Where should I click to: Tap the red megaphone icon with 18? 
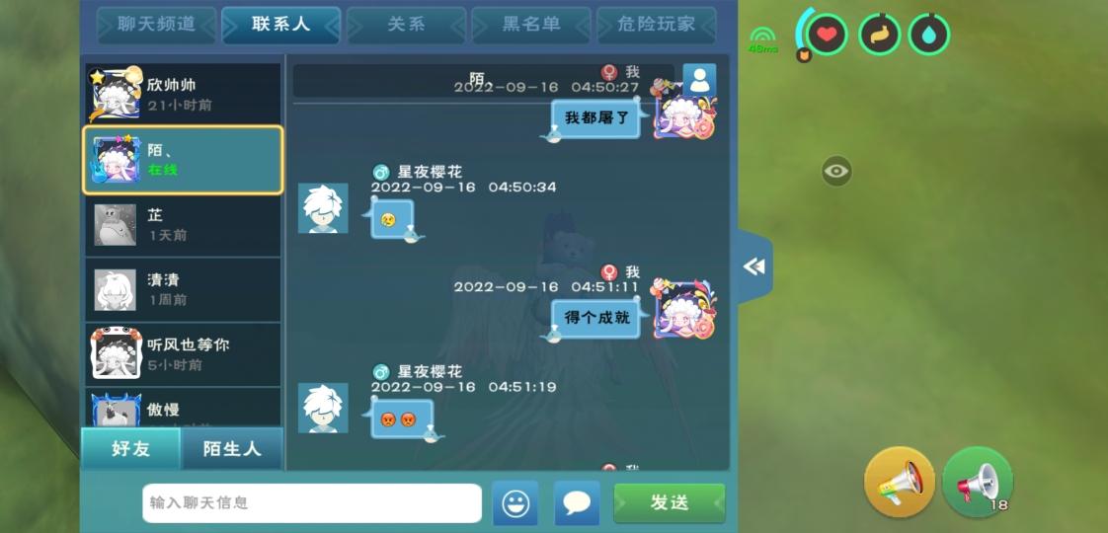[978, 482]
